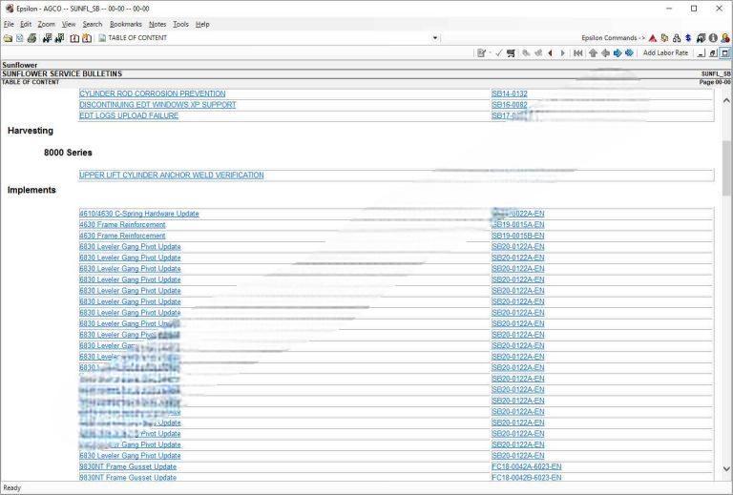The image size is (733, 495).
Task: Open CYLINDER ROD CORROSION PREVENTION link
Action: (x=153, y=93)
